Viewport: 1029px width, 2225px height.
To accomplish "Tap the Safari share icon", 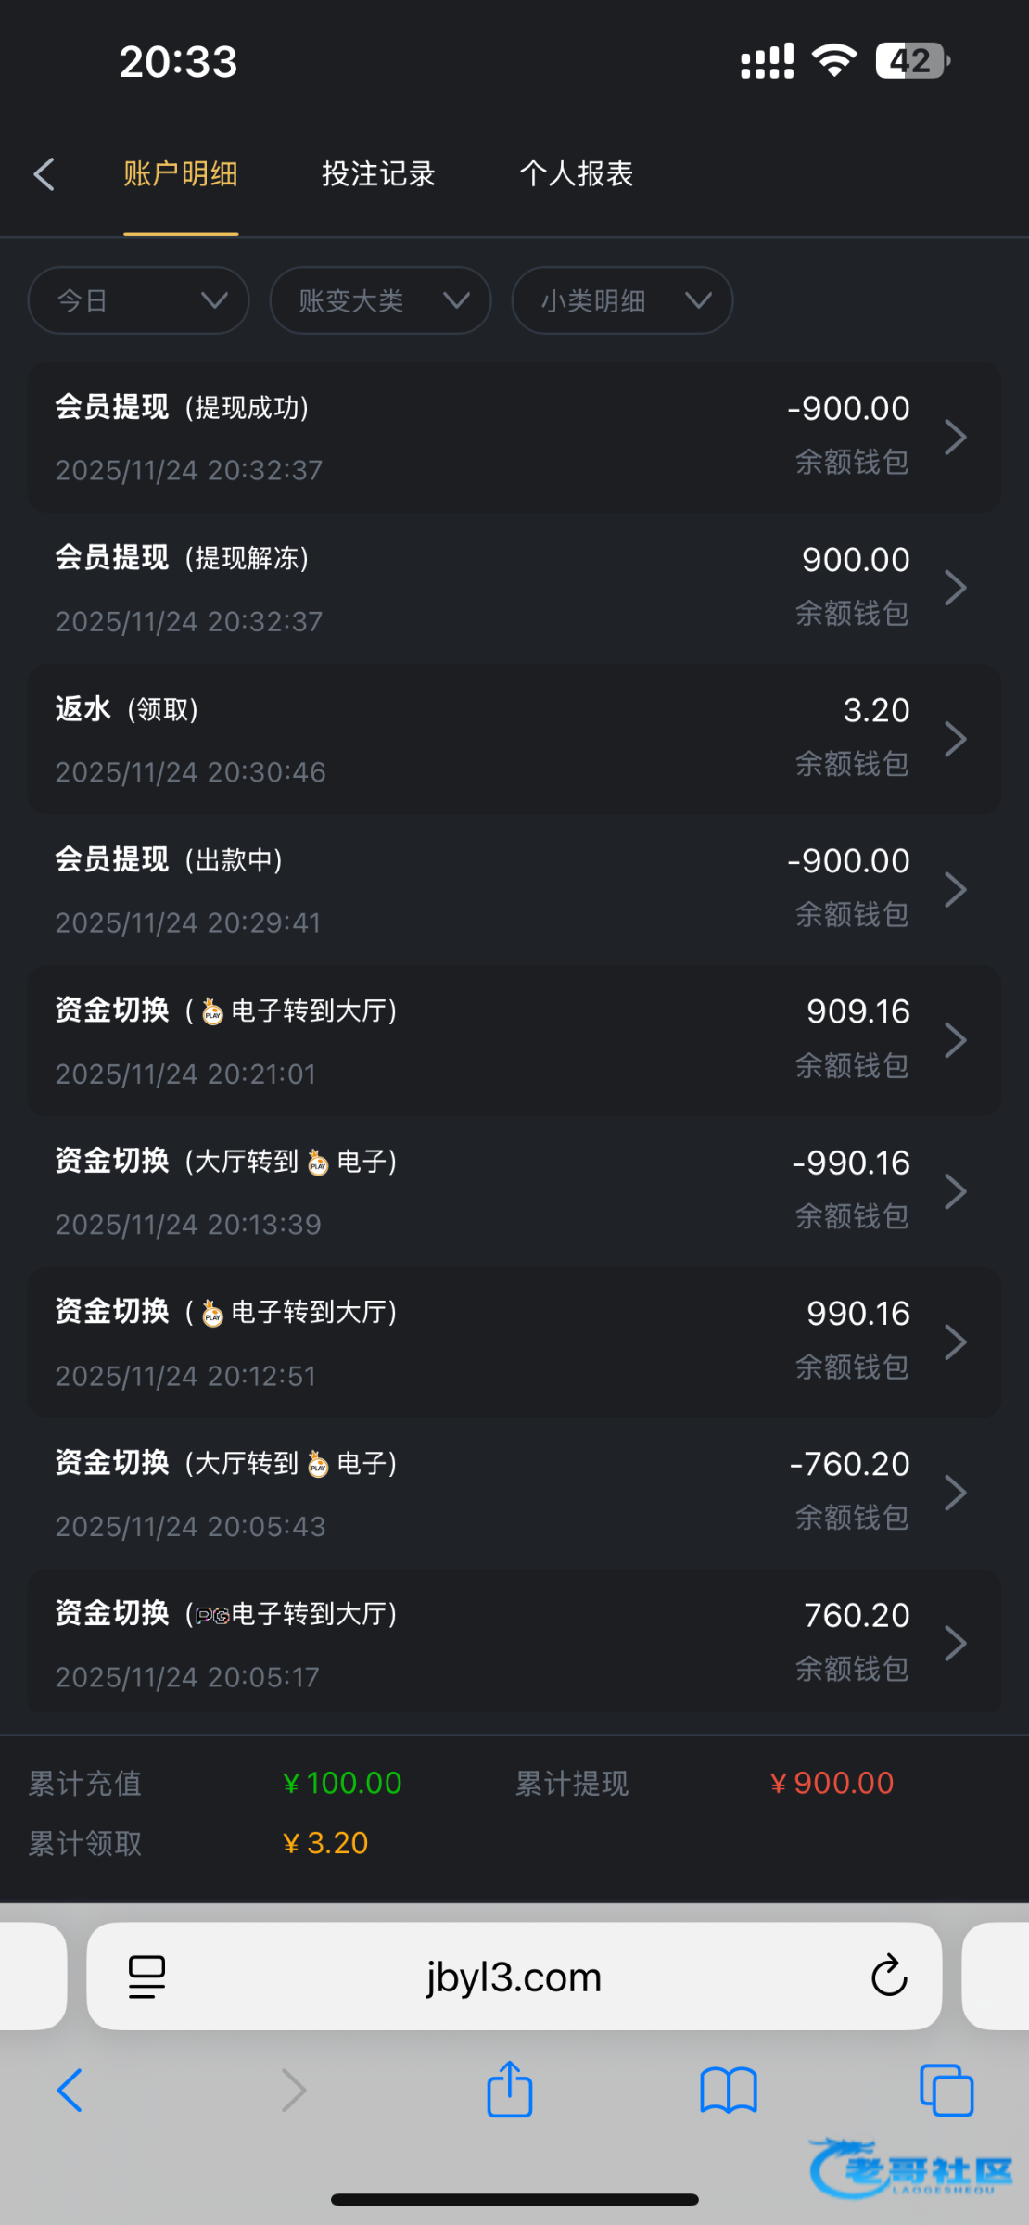I will (x=510, y=2090).
